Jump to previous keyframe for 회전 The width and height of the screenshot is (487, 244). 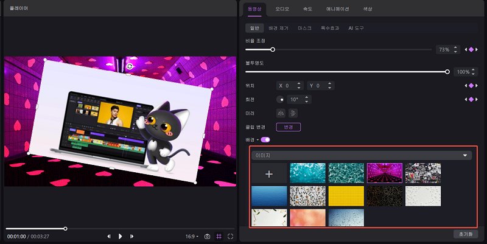pos(466,99)
